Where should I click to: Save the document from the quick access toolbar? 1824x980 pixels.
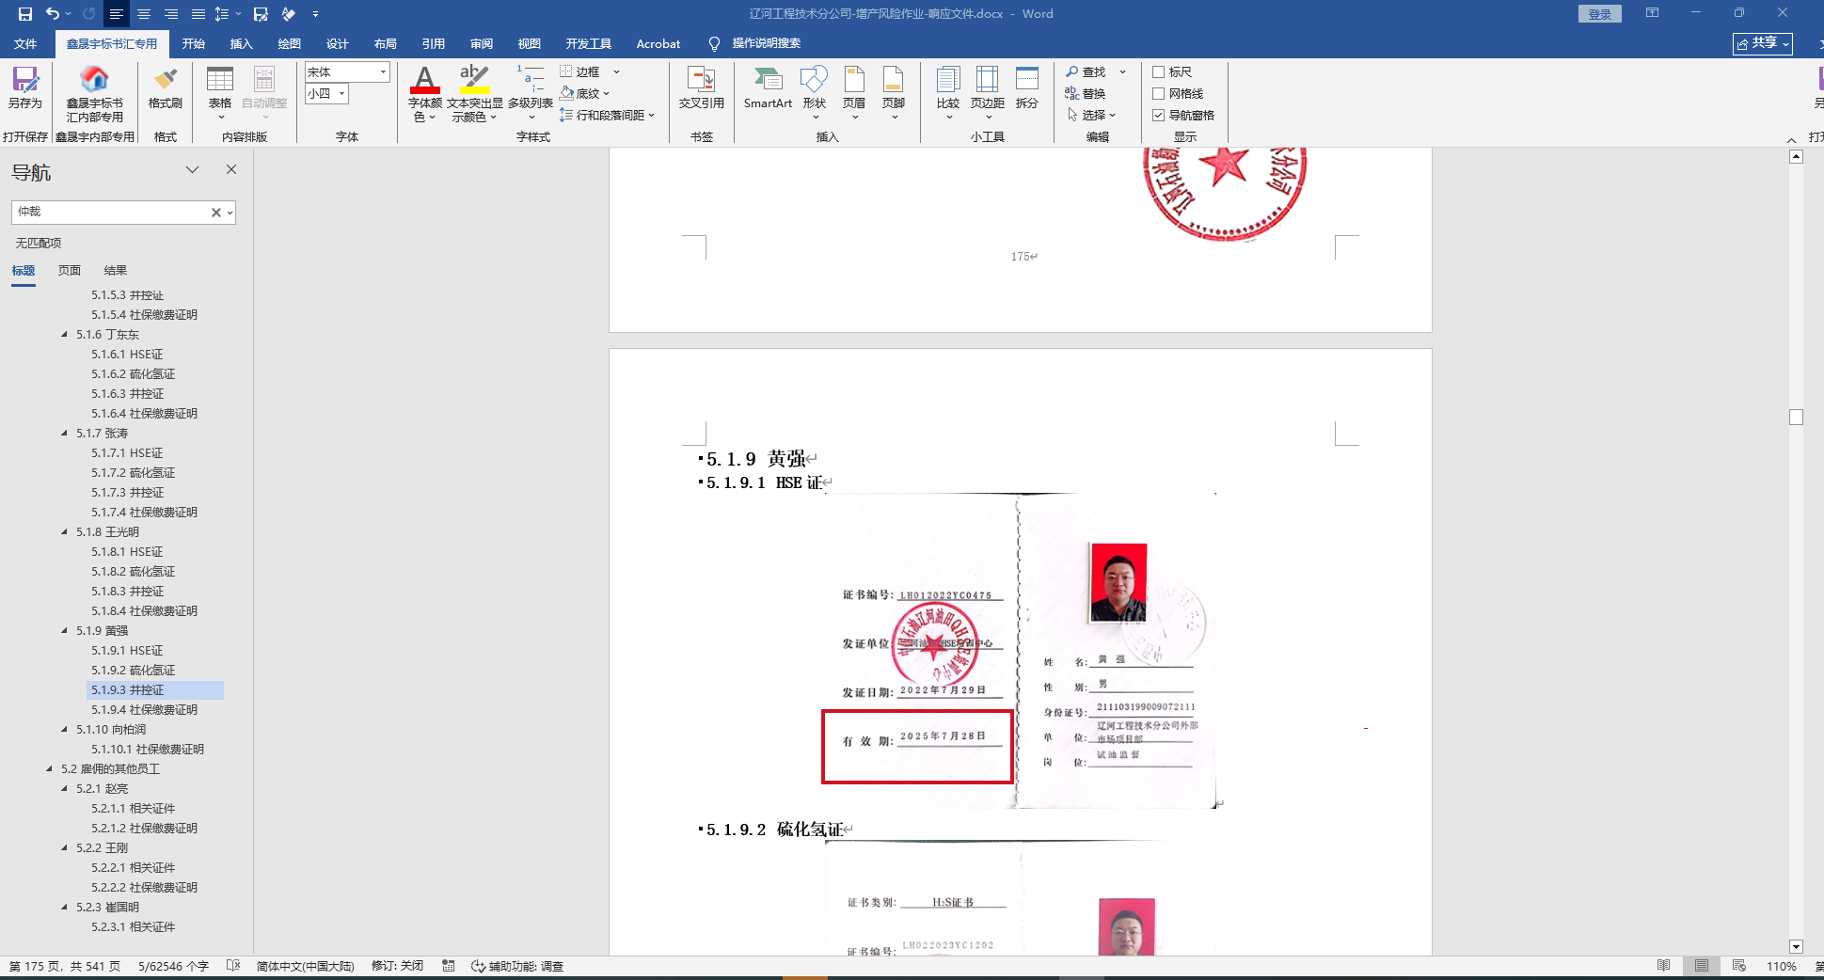tap(25, 14)
